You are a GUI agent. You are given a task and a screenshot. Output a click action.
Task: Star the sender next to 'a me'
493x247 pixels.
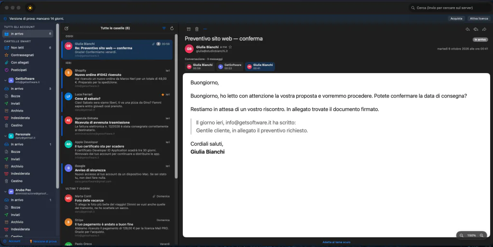click(230, 47)
